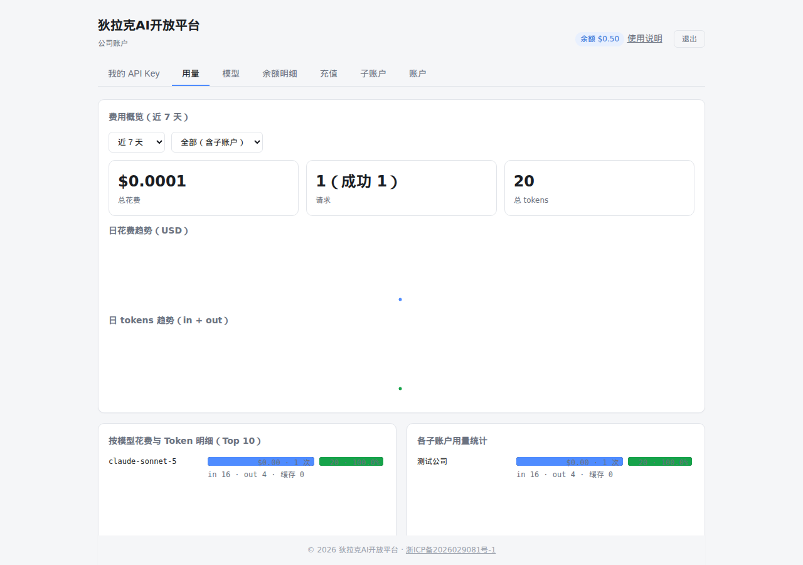Switch to the 账户 tab

[x=418, y=73]
